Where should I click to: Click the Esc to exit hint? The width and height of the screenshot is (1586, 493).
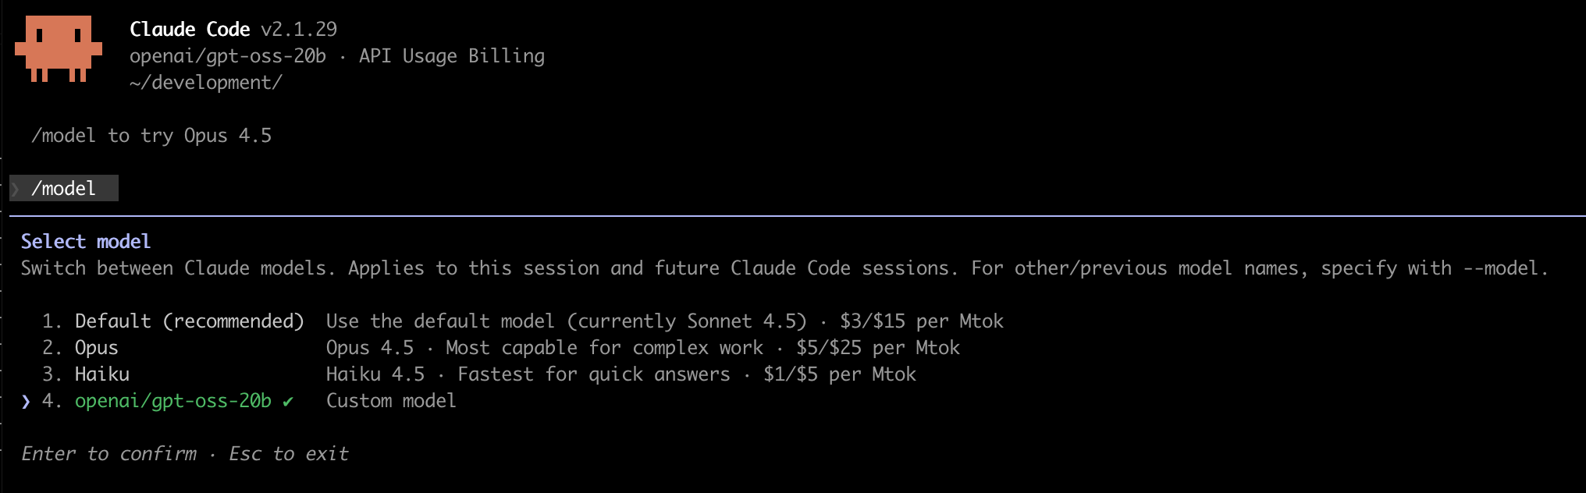289,454
